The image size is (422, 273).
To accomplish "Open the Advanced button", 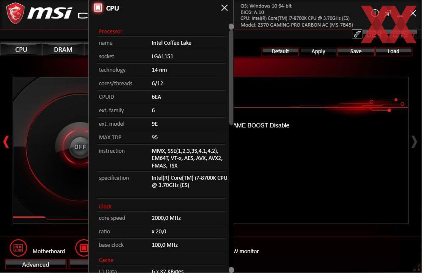I will [x=36, y=264].
